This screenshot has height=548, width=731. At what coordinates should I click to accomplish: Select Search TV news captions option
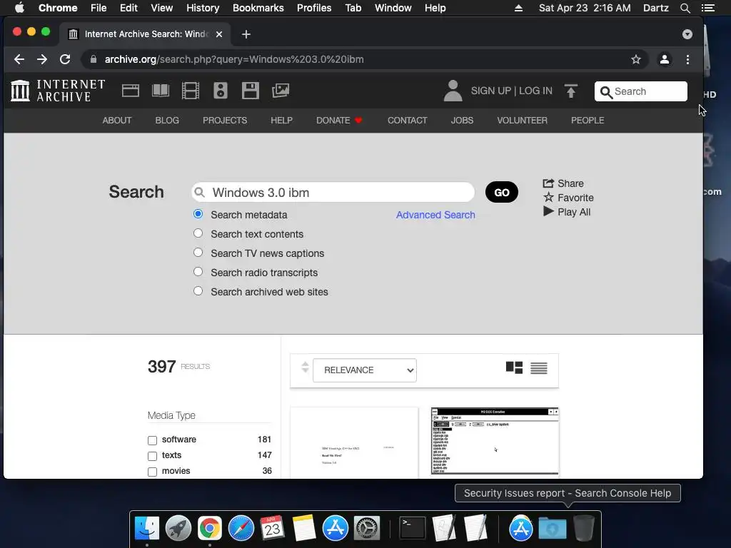[198, 253]
